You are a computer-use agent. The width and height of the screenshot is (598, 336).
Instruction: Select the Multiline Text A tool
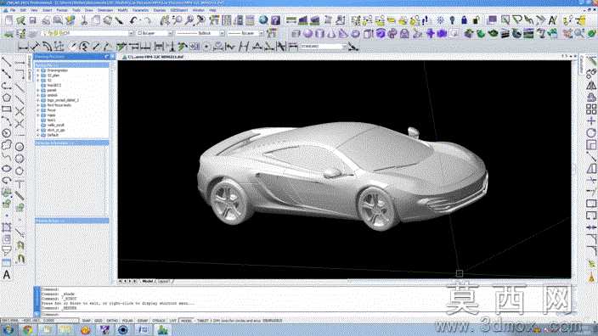7,275
